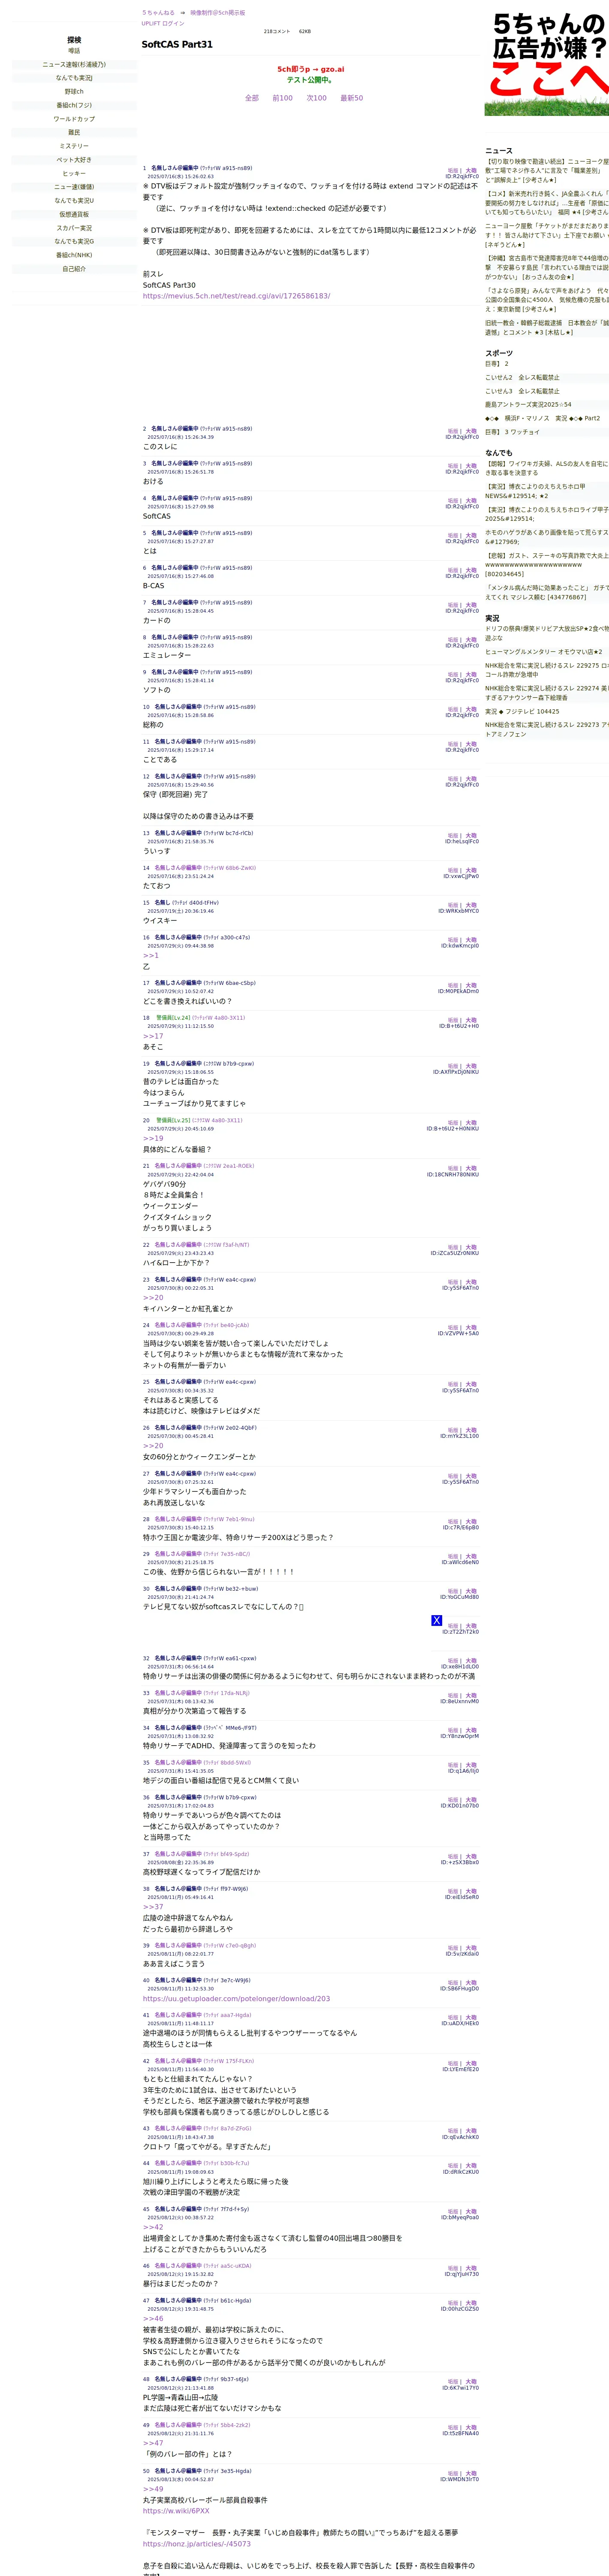Click the 5ch即うp → gzo.ai link
The image size is (609, 2576).
pyautogui.click(x=311, y=70)
